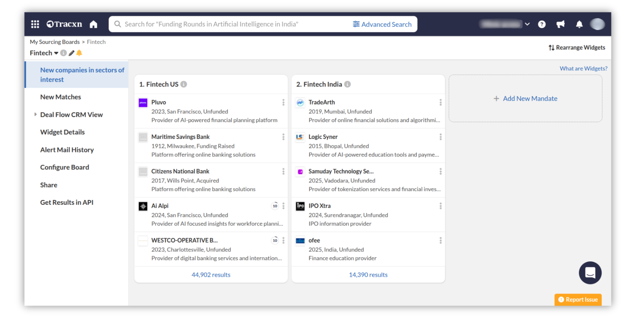
Task: Expand the Deal Flow CRM View item
Action: [x=35, y=114]
